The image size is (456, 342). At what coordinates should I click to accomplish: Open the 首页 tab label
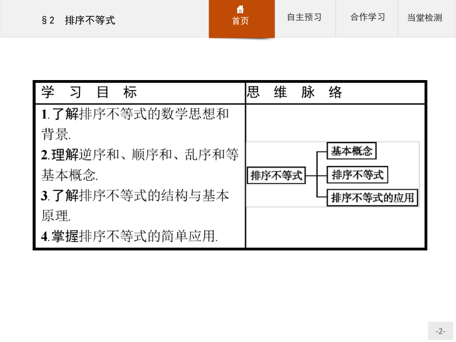tap(240, 21)
